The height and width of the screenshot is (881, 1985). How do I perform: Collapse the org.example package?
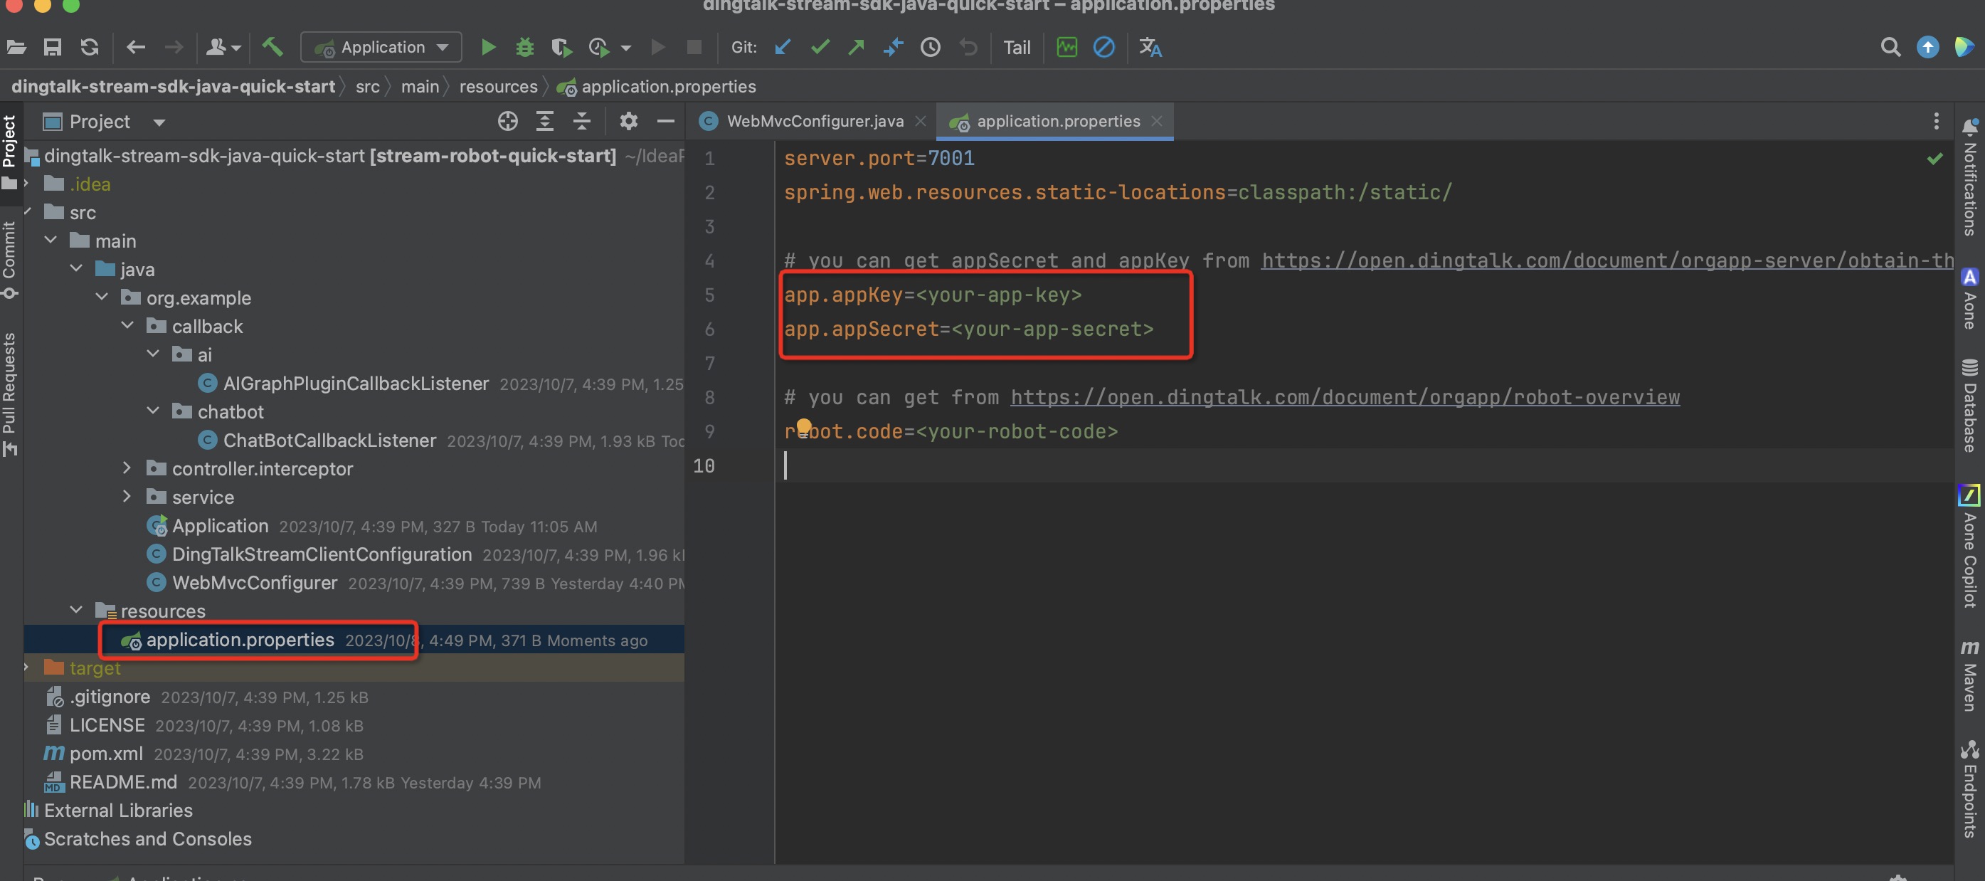102,297
